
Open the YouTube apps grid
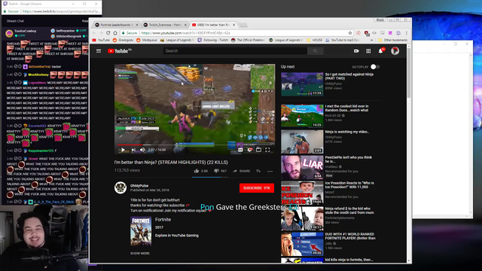point(368,51)
